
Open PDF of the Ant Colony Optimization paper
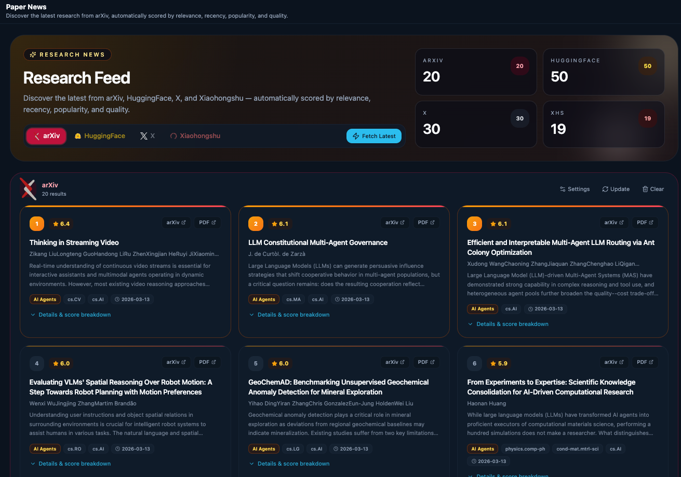point(645,223)
